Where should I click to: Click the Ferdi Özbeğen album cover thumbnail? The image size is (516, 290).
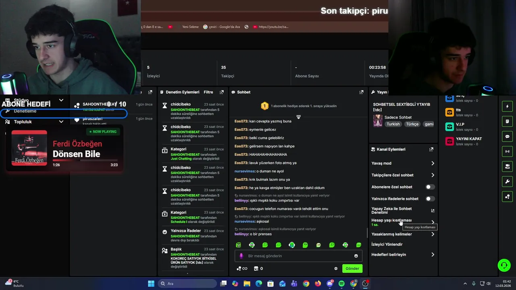pos(29,148)
